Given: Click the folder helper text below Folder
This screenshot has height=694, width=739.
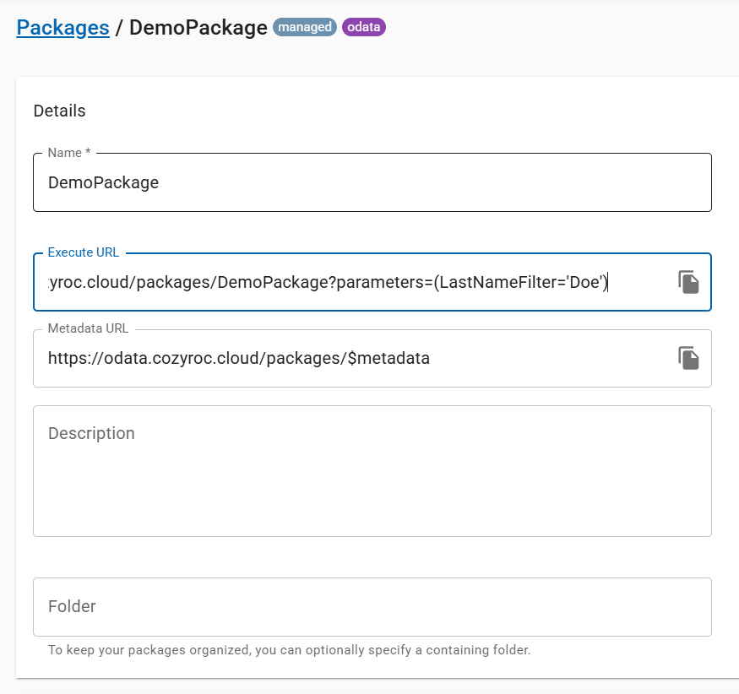Looking at the screenshot, I should pyautogui.click(x=289, y=650).
